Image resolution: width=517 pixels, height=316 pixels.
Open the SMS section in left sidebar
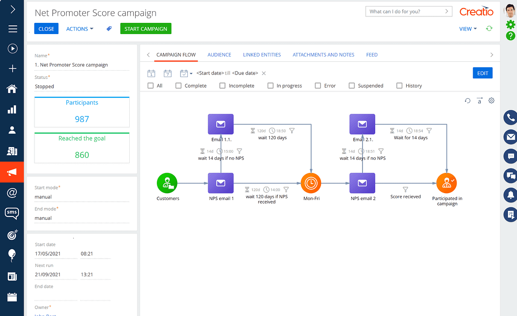click(12, 213)
